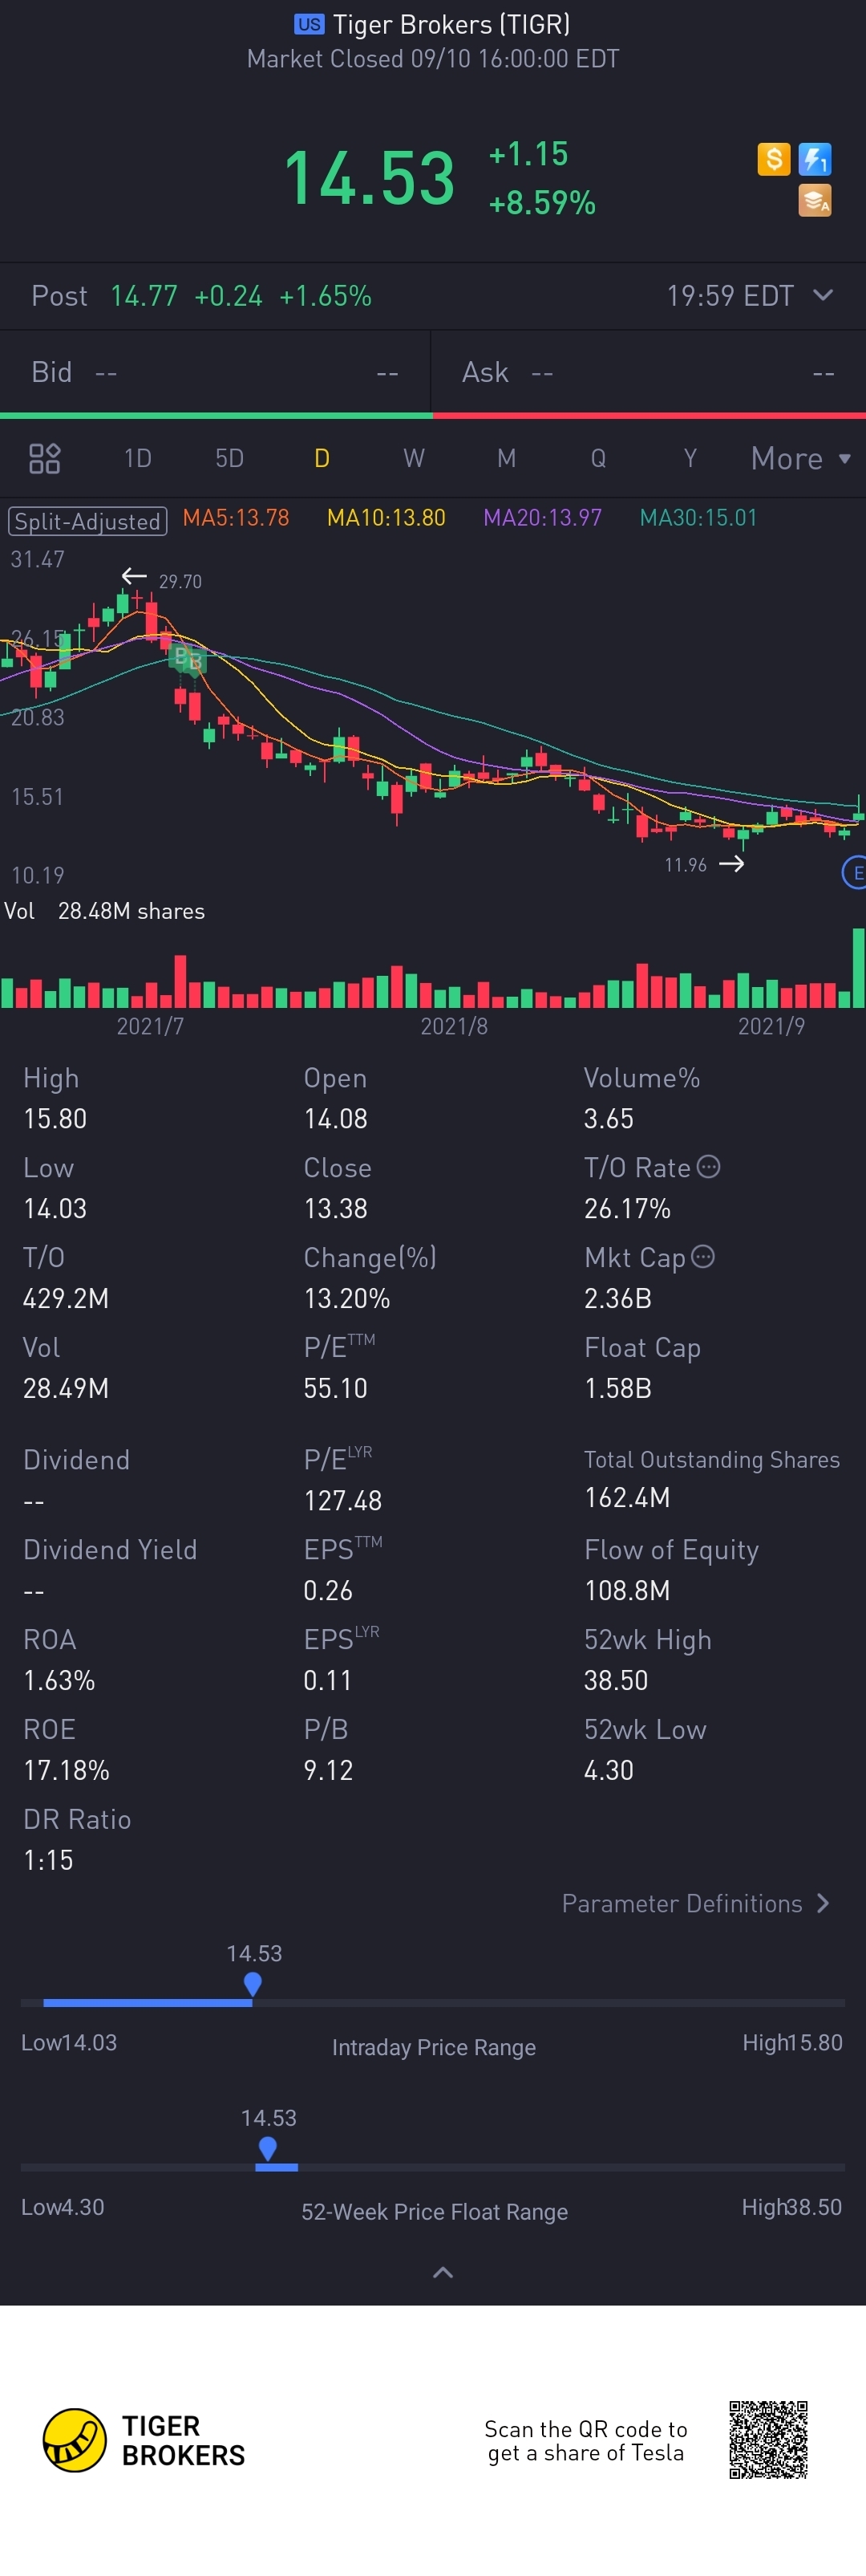Tap the blue E earnings marker on chart
The width and height of the screenshot is (866, 2576).
pyautogui.click(x=855, y=872)
